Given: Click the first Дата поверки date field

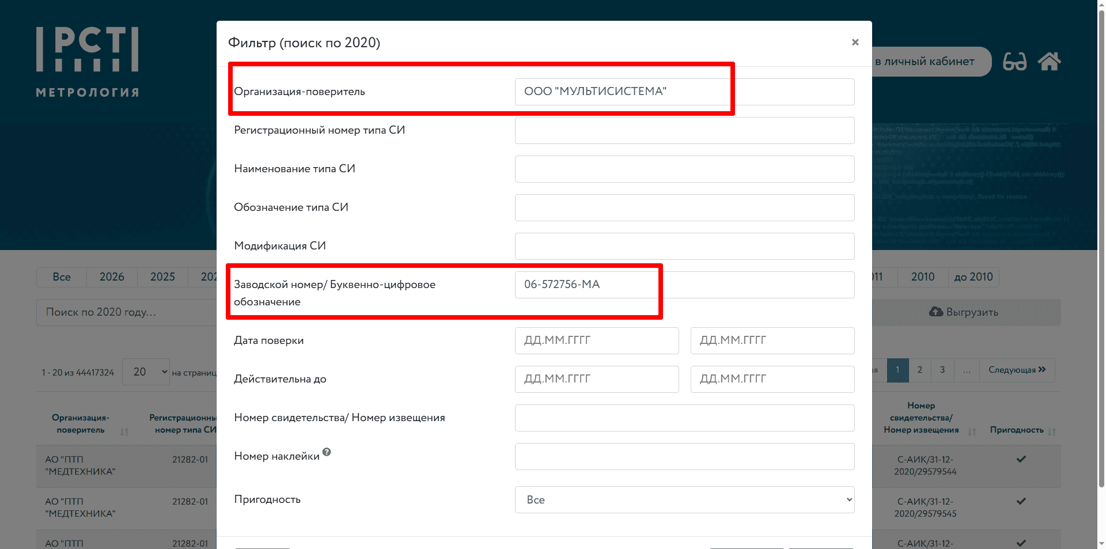Looking at the screenshot, I should pos(596,341).
